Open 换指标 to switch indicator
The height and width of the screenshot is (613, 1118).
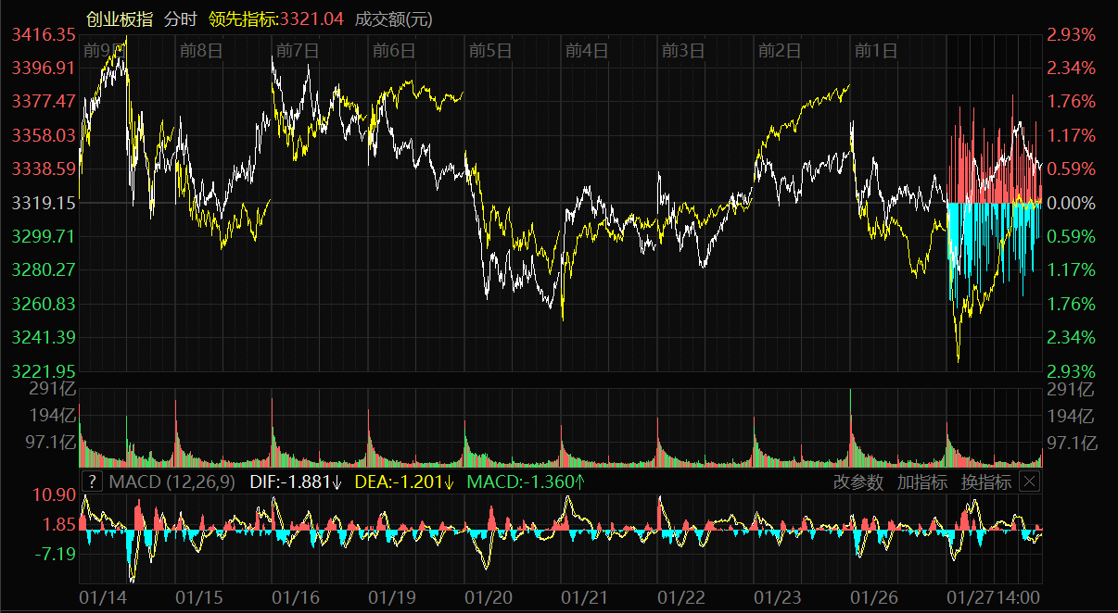[986, 482]
